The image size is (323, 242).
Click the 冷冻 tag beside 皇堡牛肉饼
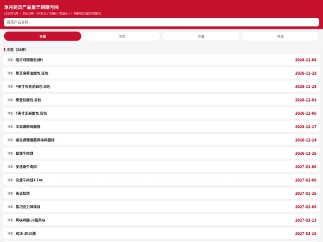10,154
